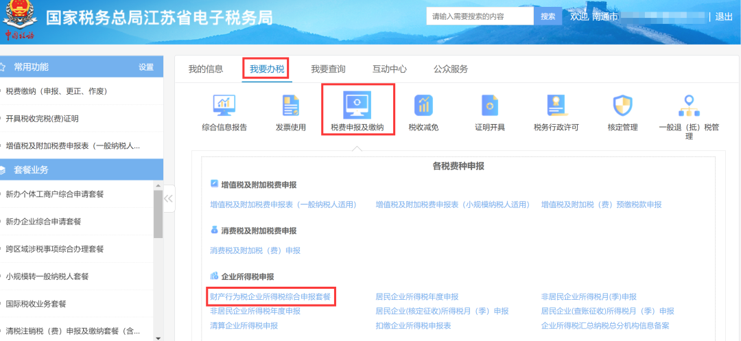The height and width of the screenshot is (341, 741).
Task: Open 增值税及附加税费申报表（小规模纳税人适用）
Action: (x=453, y=204)
